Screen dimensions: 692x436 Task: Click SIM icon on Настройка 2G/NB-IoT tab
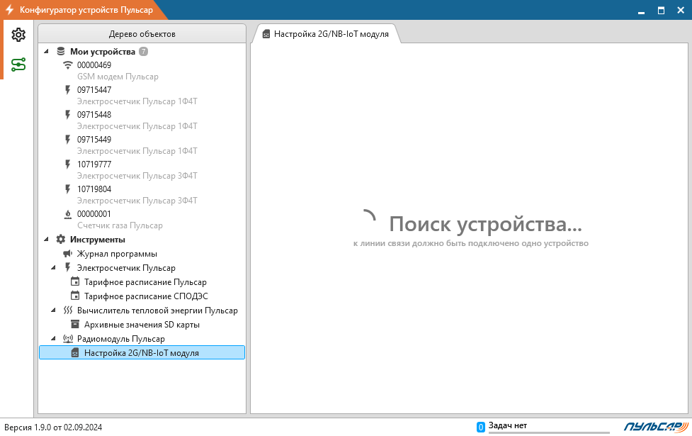pos(266,34)
